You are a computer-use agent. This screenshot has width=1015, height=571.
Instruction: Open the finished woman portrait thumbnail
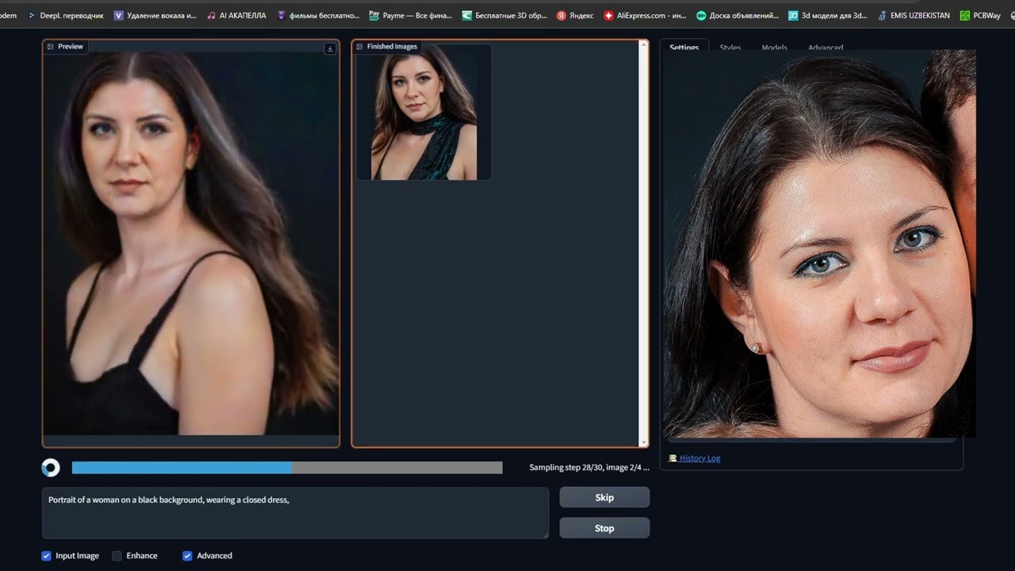423,112
